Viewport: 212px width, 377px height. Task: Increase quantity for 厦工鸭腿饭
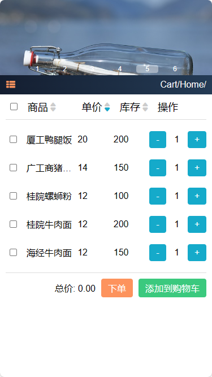197,140
